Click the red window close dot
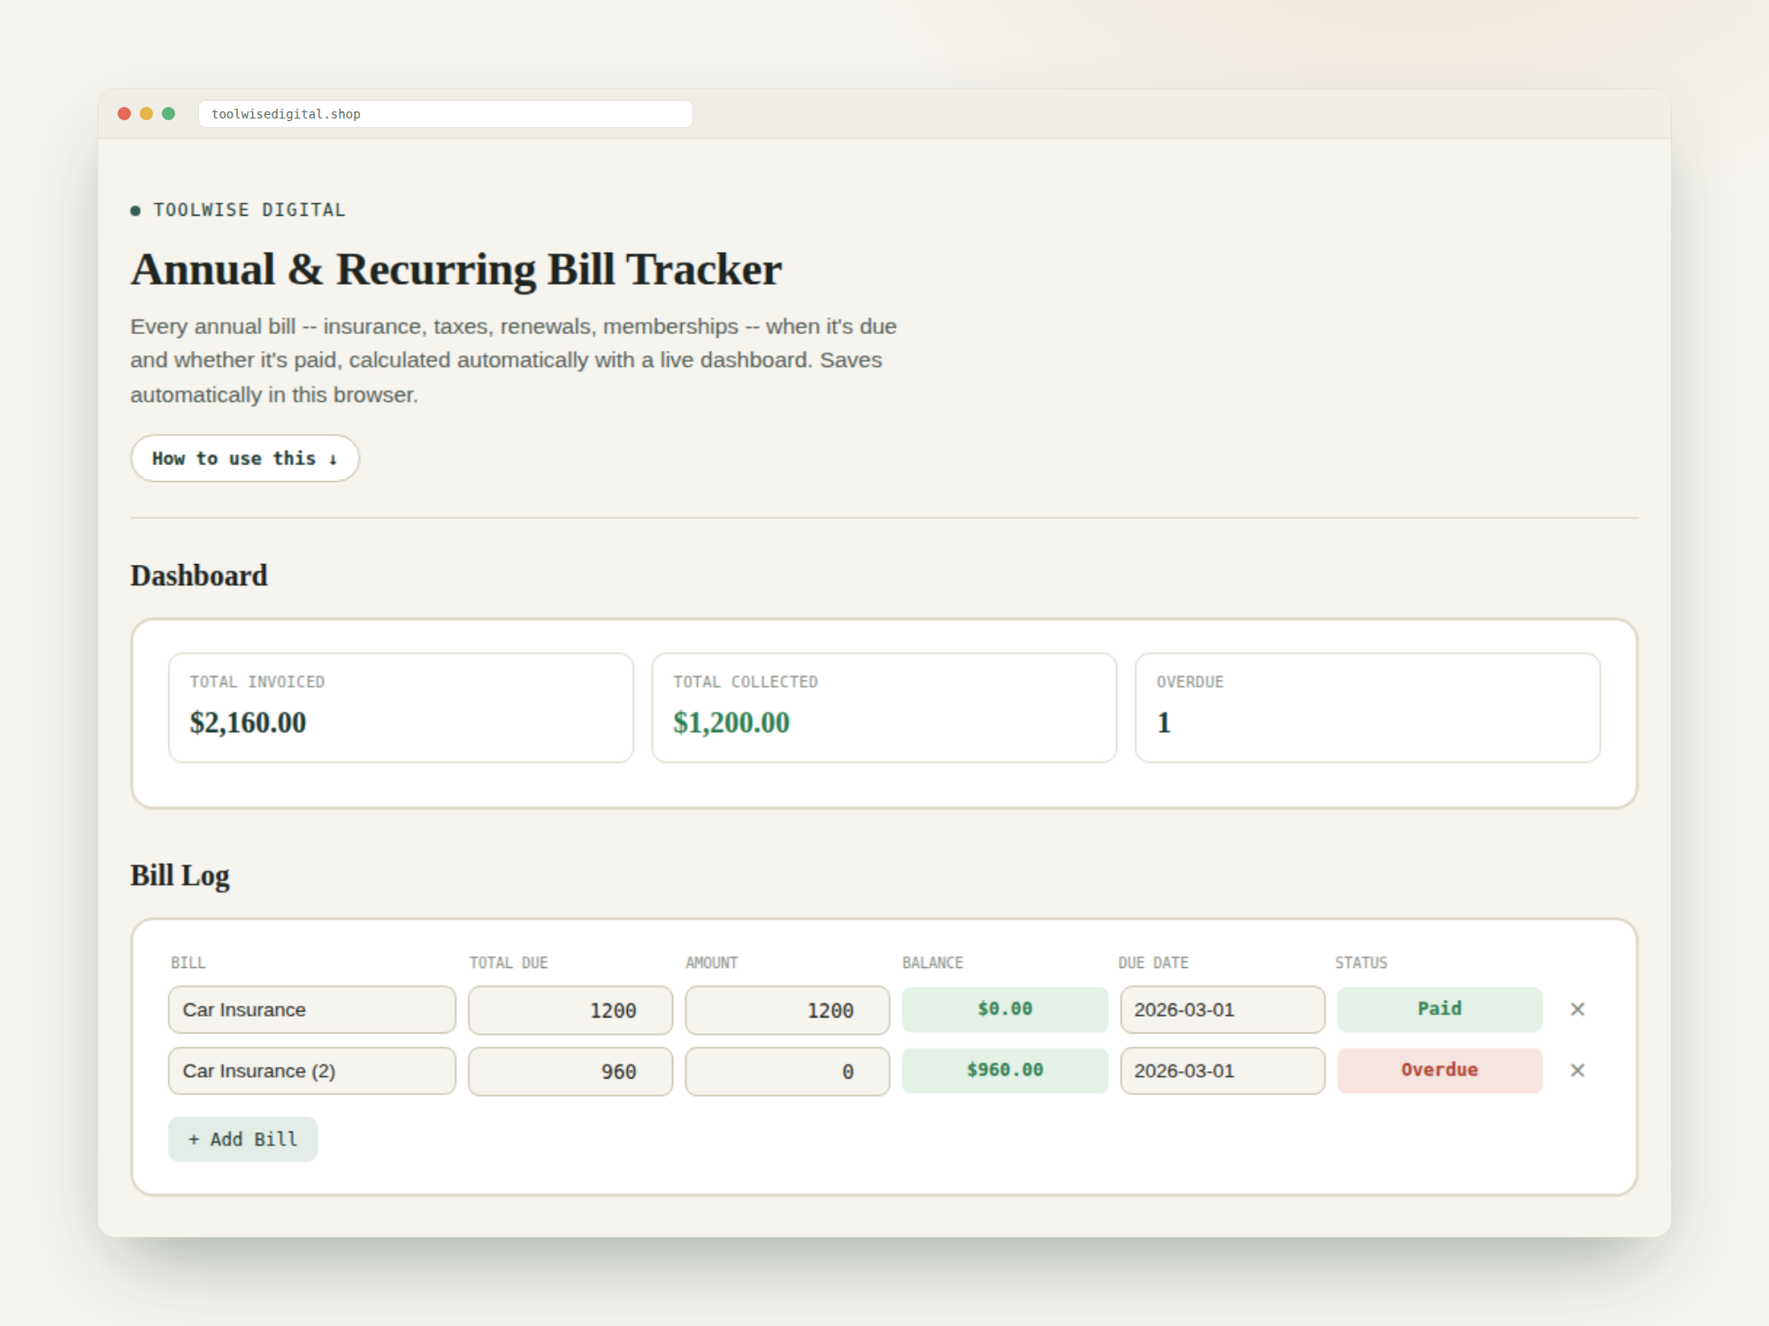This screenshot has height=1326, width=1769. point(125,113)
